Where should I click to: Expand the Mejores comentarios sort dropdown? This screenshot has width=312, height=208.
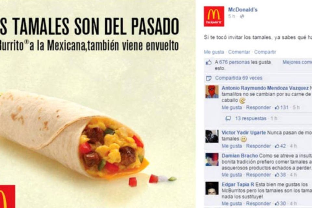click(297, 62)
